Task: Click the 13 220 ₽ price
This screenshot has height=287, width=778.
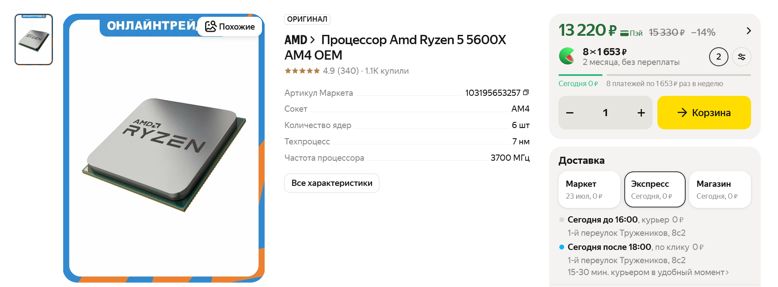Action: tap(587, 30)
